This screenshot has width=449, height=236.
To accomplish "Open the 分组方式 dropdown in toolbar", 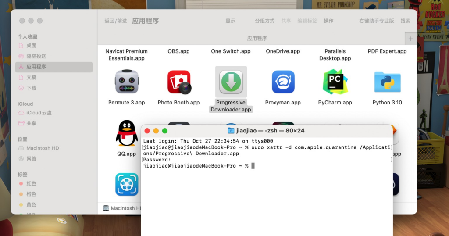I will click(x=264, y=21).
